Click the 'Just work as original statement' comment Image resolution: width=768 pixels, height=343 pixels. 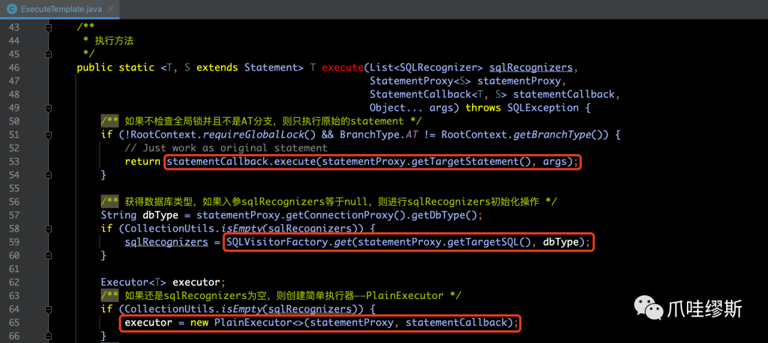(226, 148)
